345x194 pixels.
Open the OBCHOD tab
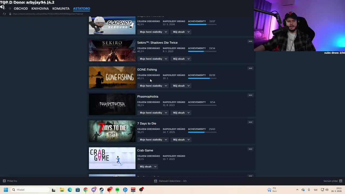point(21,9)
